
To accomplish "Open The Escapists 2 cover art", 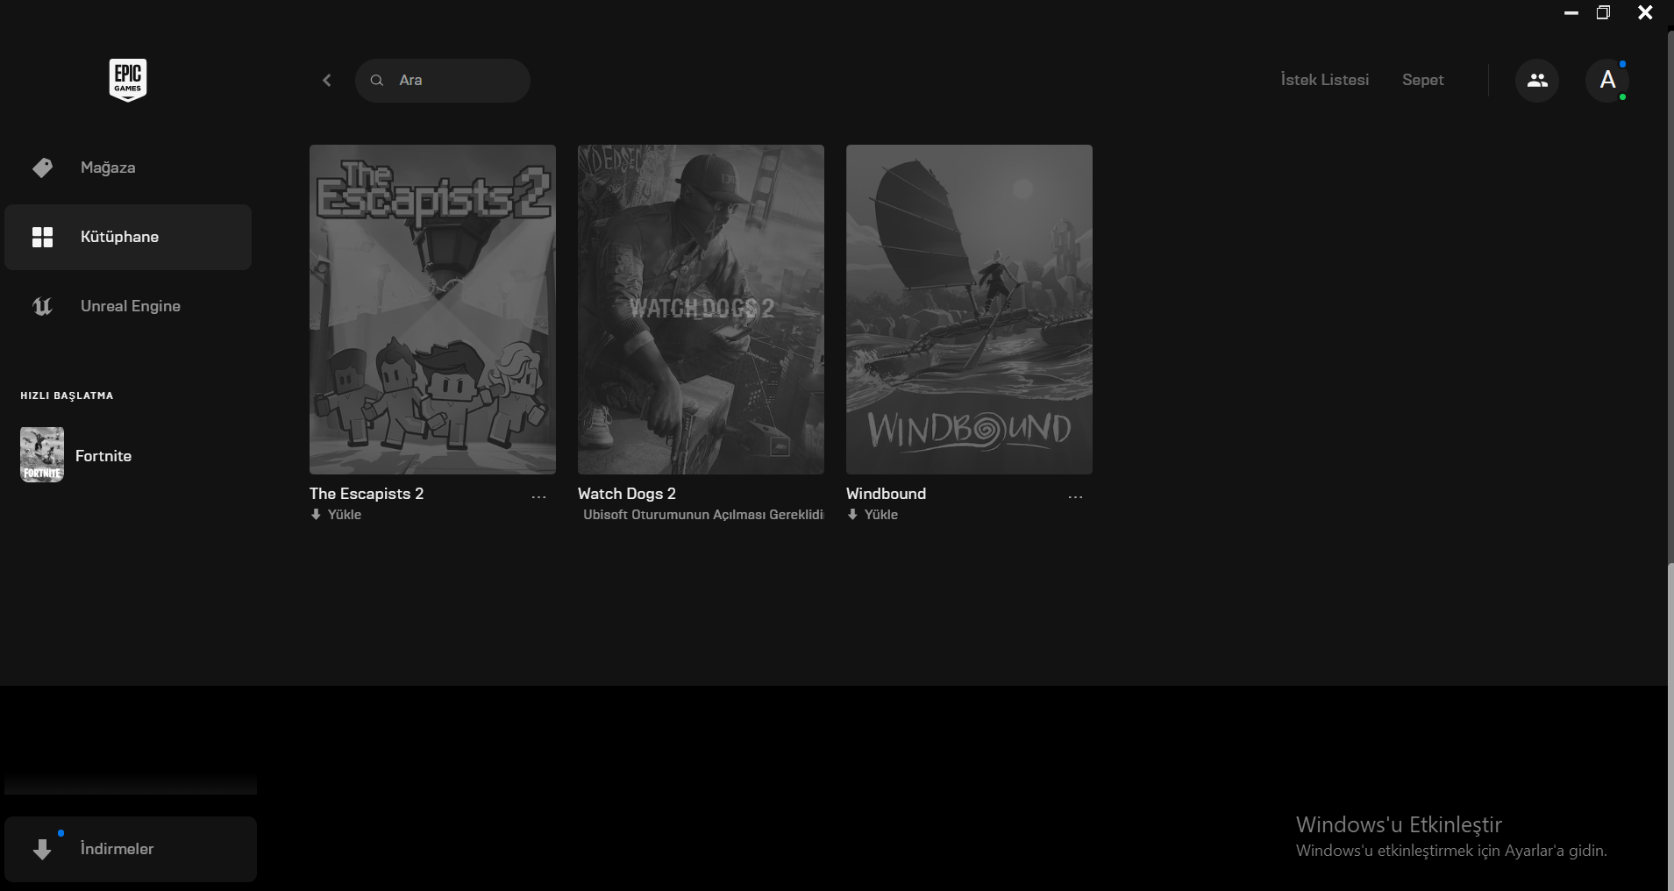I will pyautogui.click(x=432, y=310).
